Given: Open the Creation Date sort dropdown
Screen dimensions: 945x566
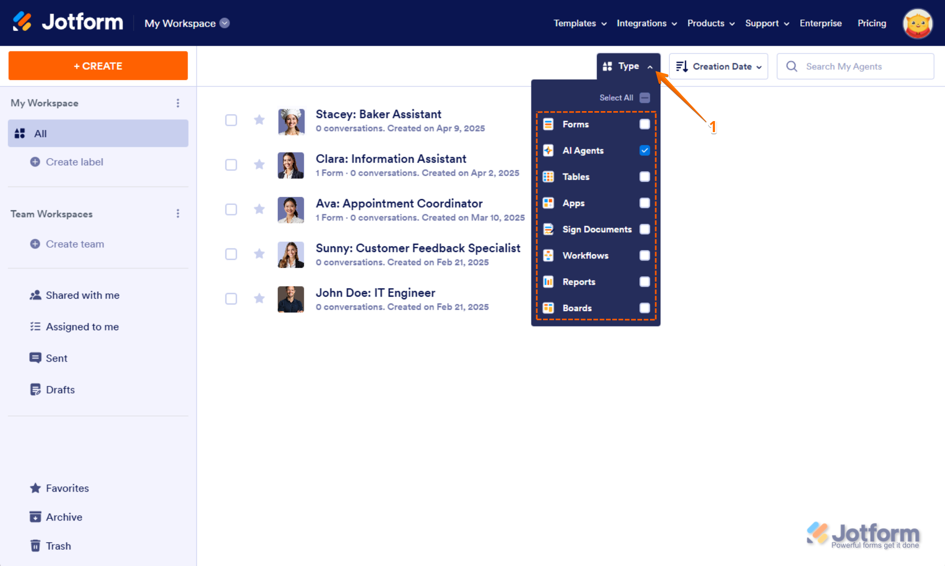Looking at the screenshot, I should [719, 67].
